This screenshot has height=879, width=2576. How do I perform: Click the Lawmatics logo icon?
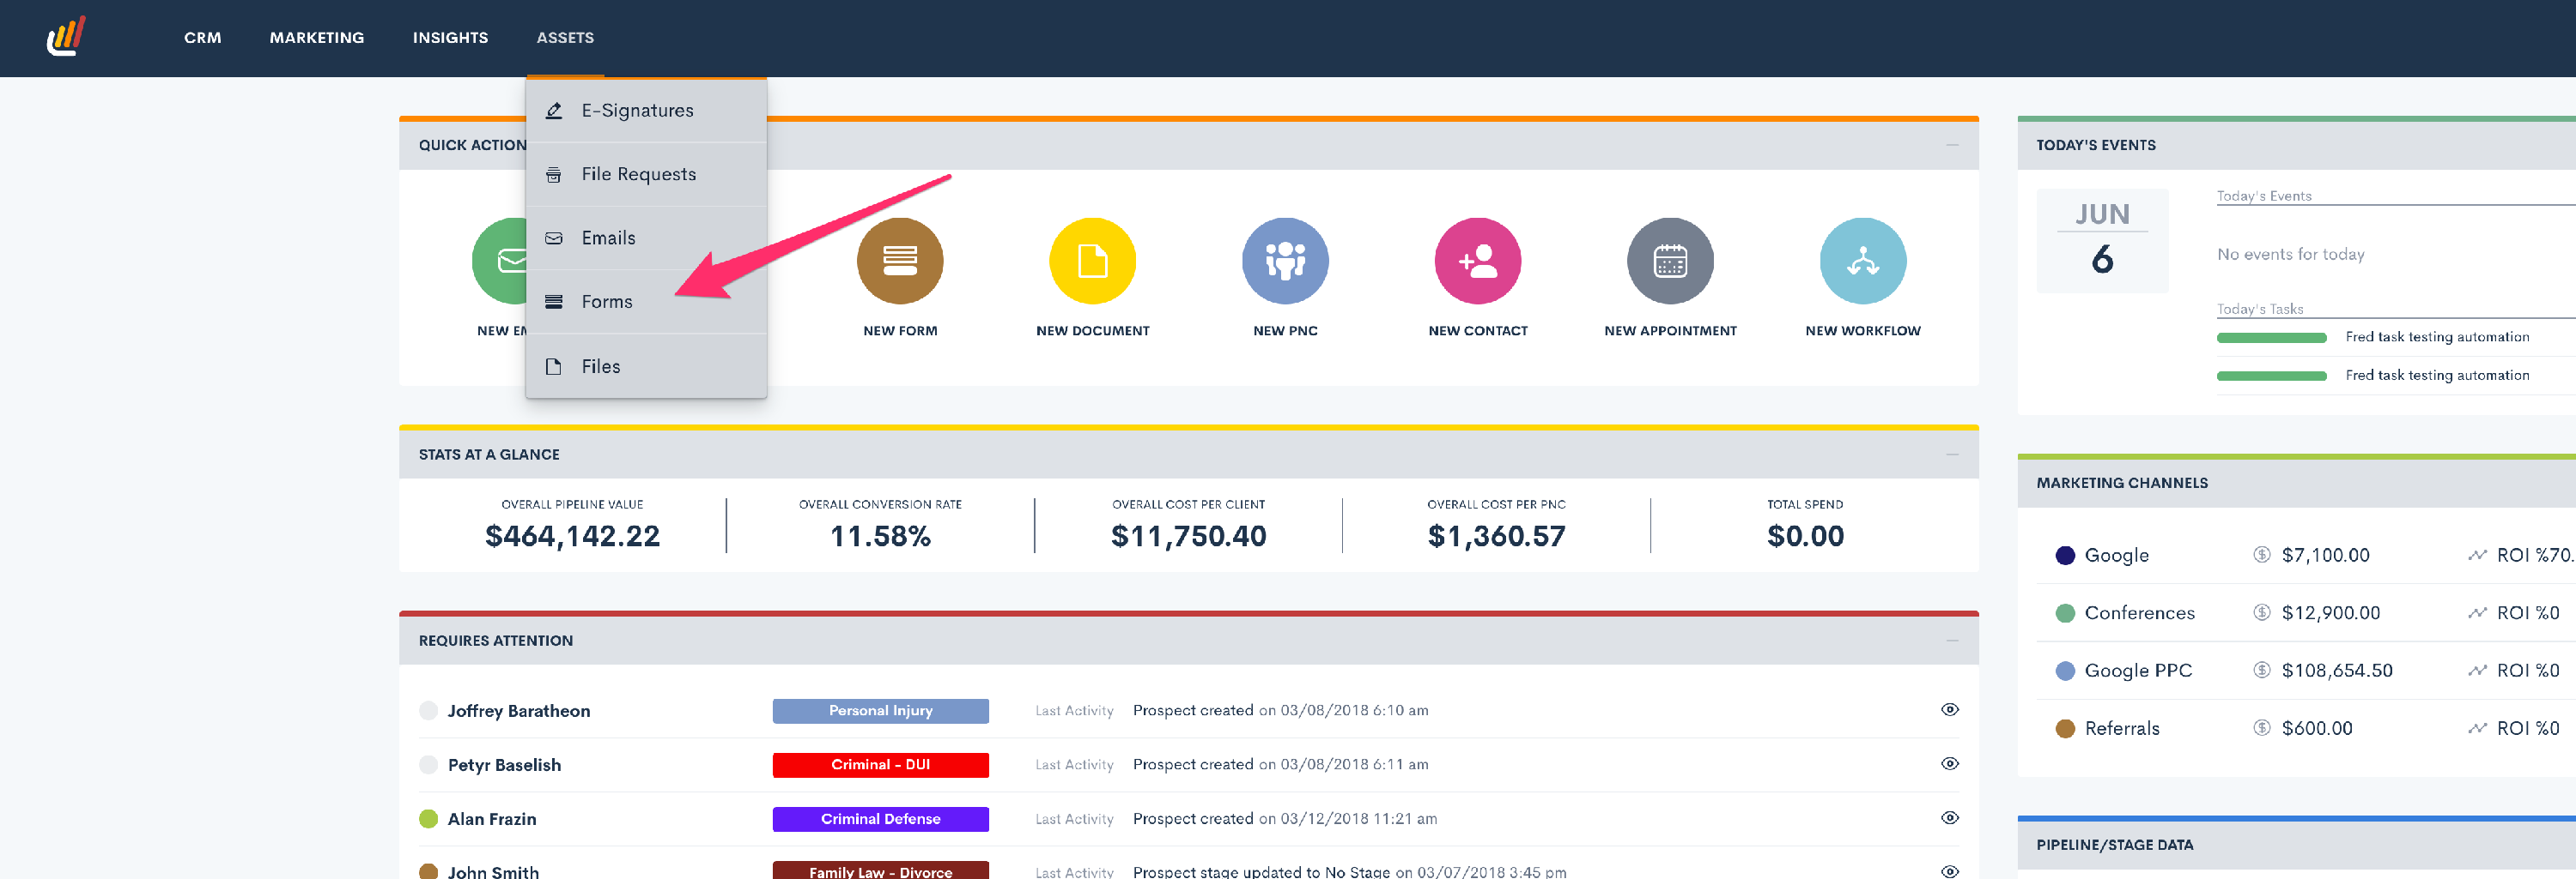(66, 37)
